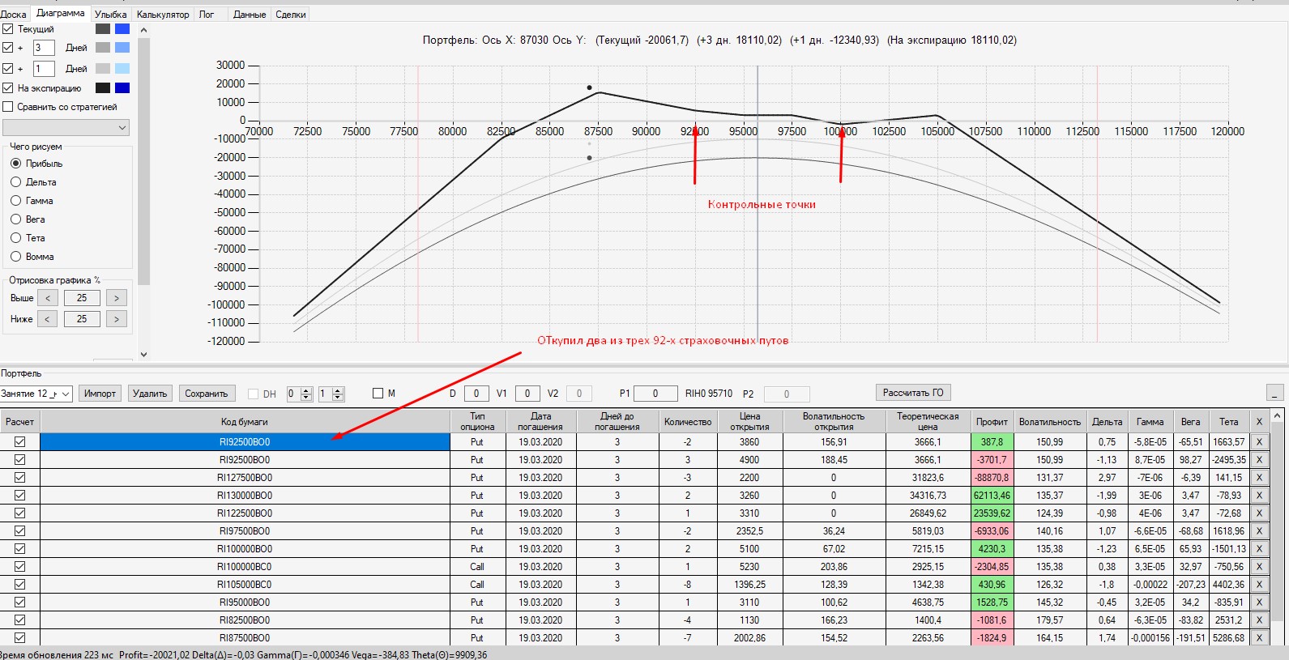1289x660 pixels.
Task: Open the strategy comparison dropdown
Action: pos(66,127)
